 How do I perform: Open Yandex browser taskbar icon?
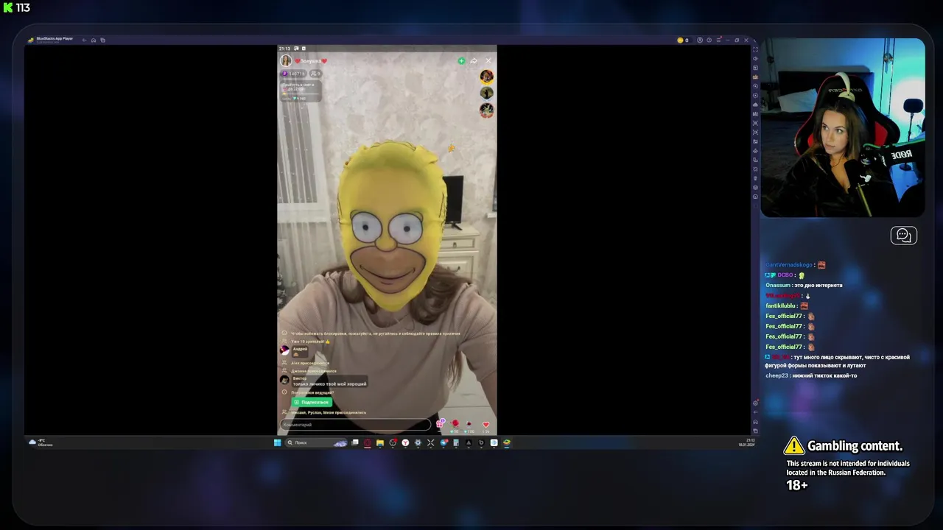click(x=405, y=442)
